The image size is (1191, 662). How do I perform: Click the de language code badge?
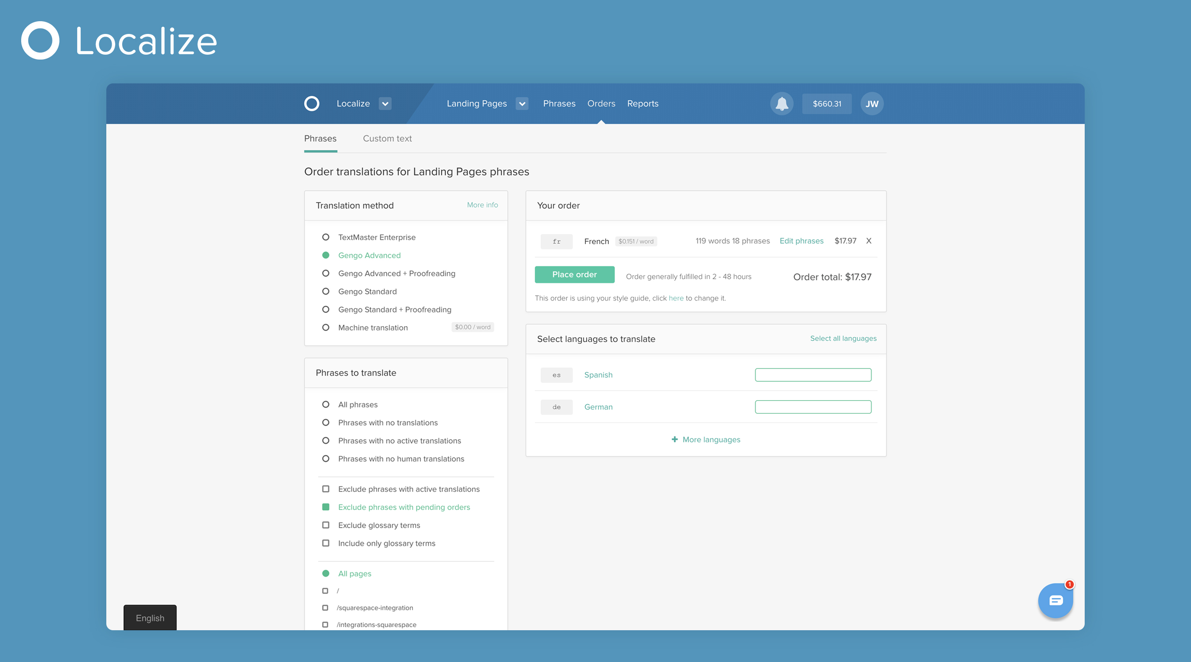[556, 407]
